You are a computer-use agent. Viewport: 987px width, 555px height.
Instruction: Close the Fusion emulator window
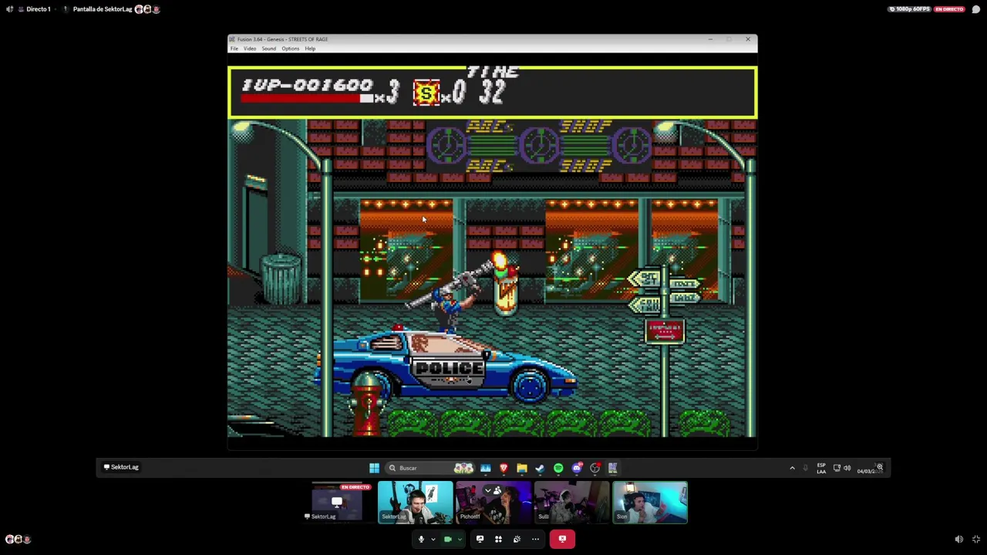tap(748, 39)
